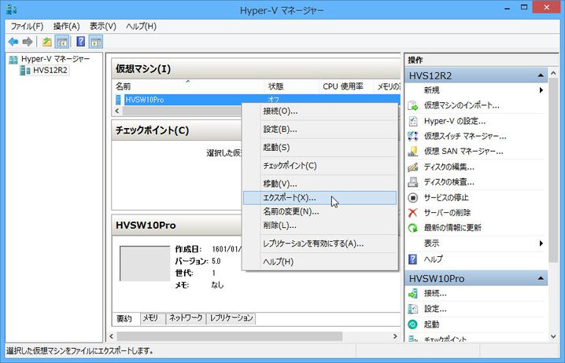565x363 pixels.
Task: Open the ヘルプ(H) menu in menu bar
Action: (141, 26)
